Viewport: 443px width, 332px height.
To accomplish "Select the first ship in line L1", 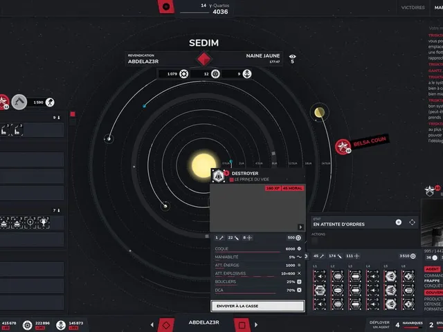I will coord(320,276).
